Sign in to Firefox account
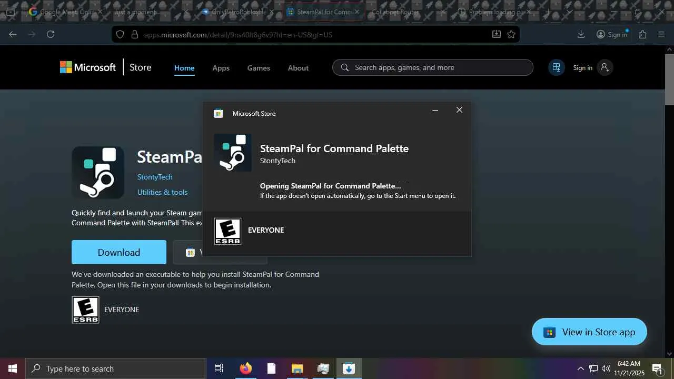This screenshot has height=379, width=674. [x=612, y=34]
